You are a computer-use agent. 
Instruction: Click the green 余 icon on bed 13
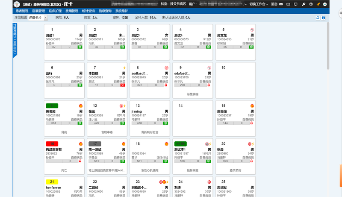[x=166, y=123]
